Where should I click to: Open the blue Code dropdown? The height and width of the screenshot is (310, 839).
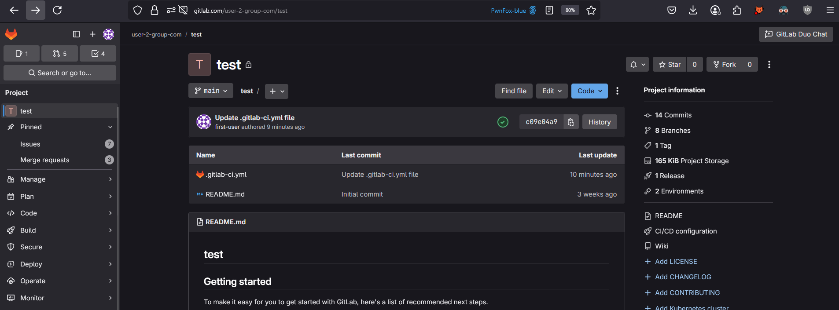point(589,91)
